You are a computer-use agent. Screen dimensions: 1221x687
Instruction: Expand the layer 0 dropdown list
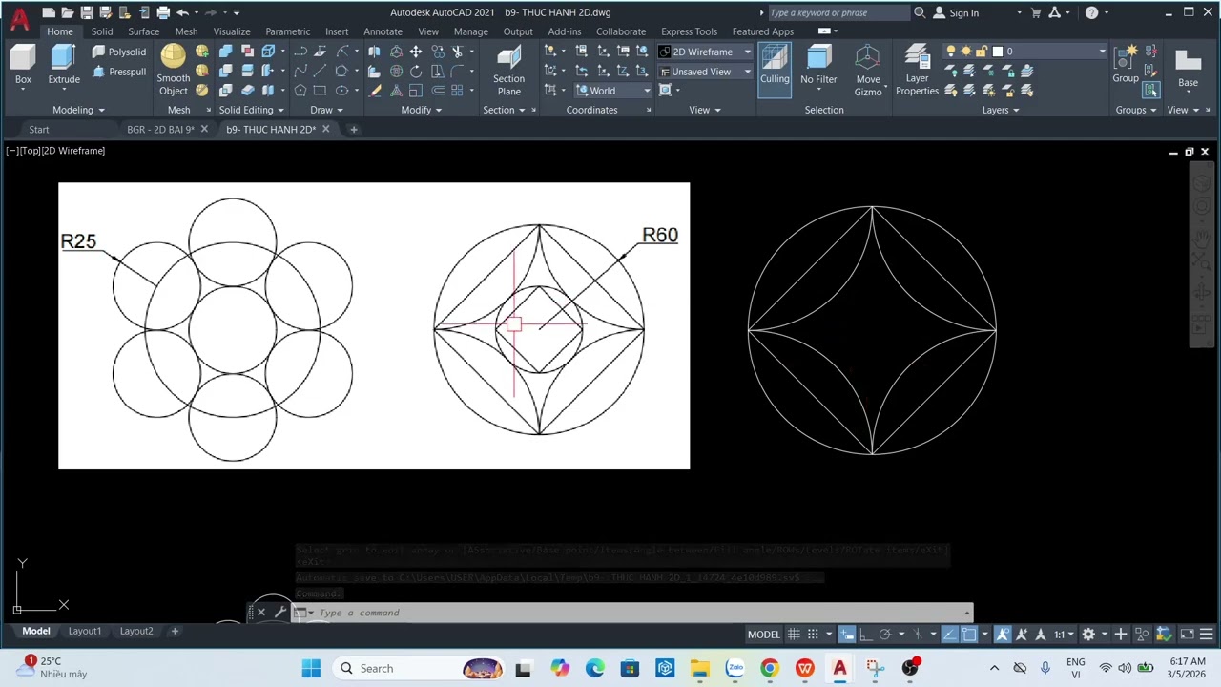click(x=1024, y=52)
